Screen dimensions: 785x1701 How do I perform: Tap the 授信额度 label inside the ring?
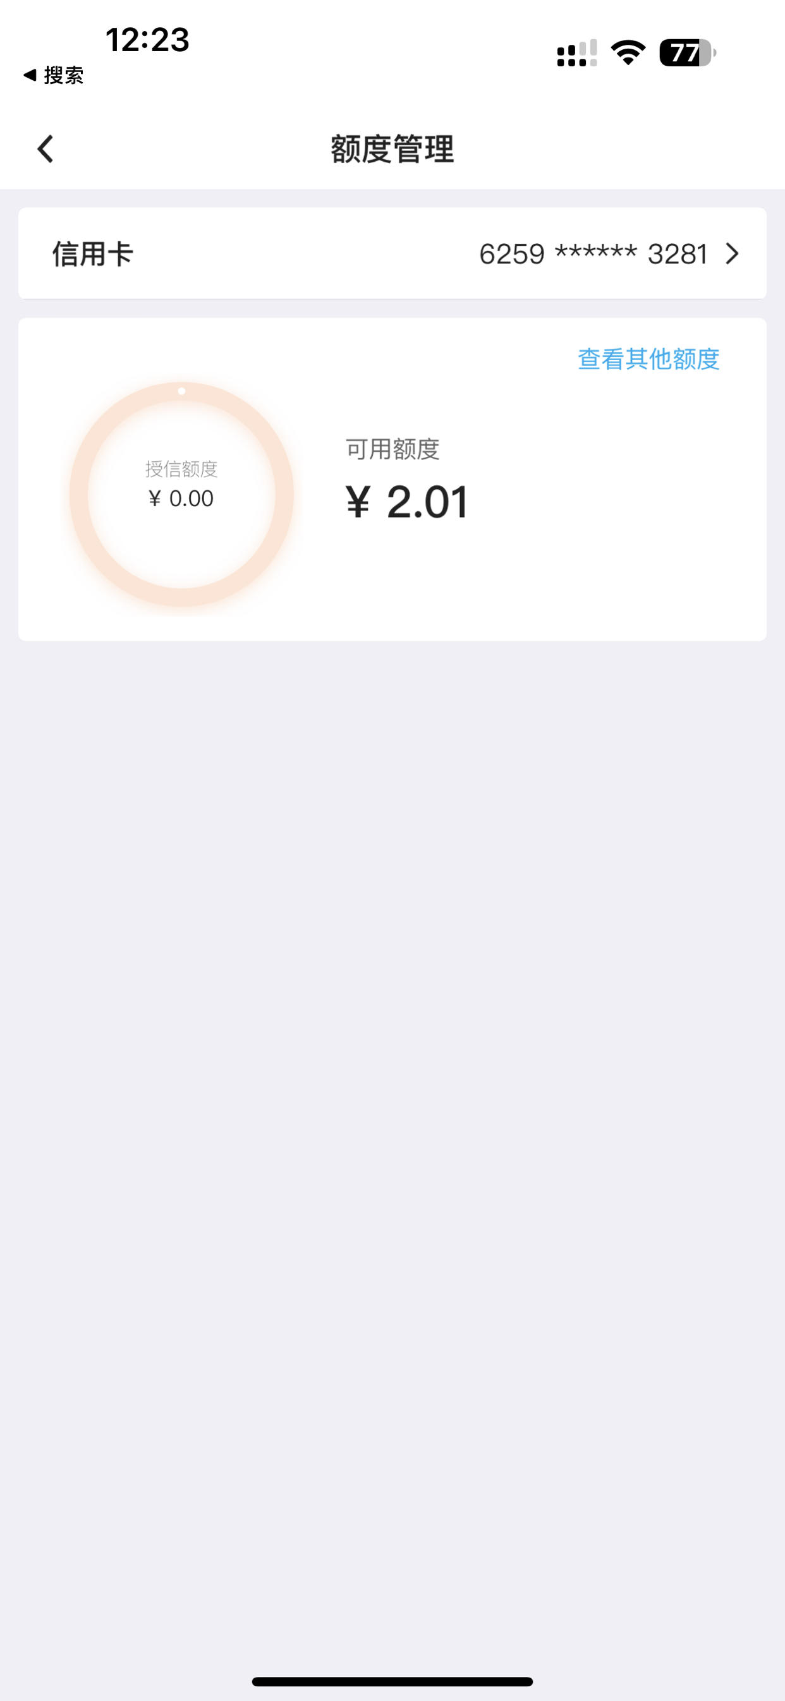pyautogui.click(x=182, y=469)
